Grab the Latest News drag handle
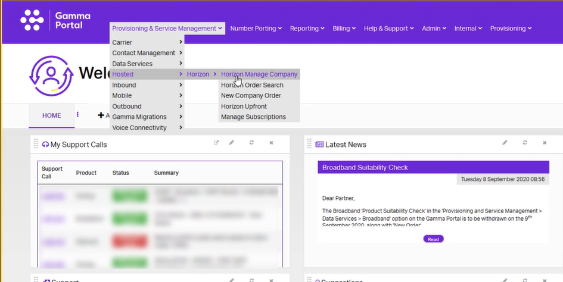Image resolution: width=563 pixels, height=282 pixels. point(309,143)
